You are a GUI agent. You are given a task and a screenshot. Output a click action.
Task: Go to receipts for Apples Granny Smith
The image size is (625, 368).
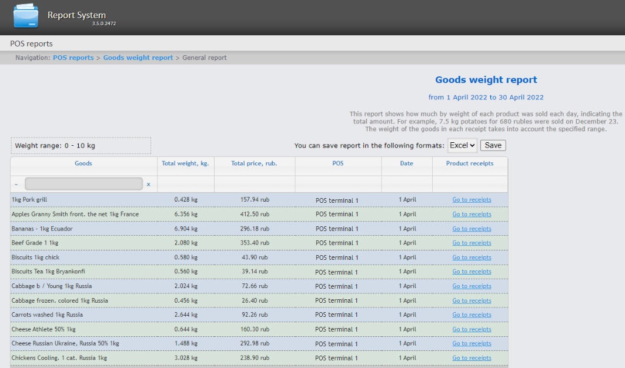pos(472,215)
